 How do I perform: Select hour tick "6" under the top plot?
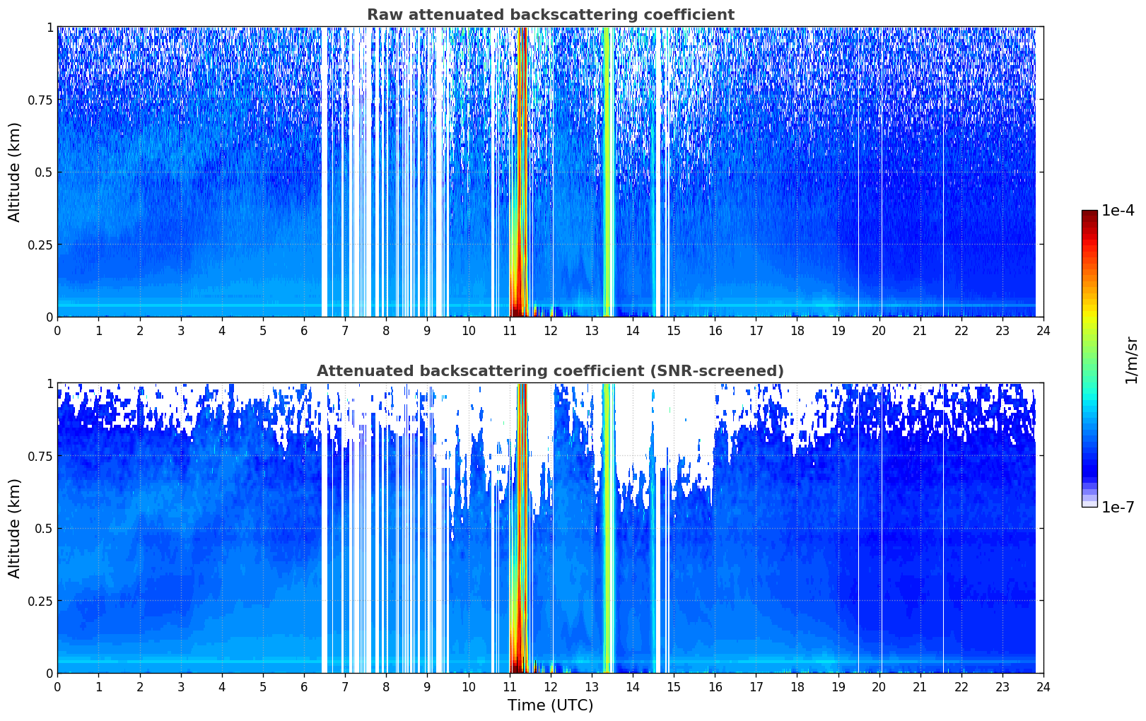click(x=304, y=330)
